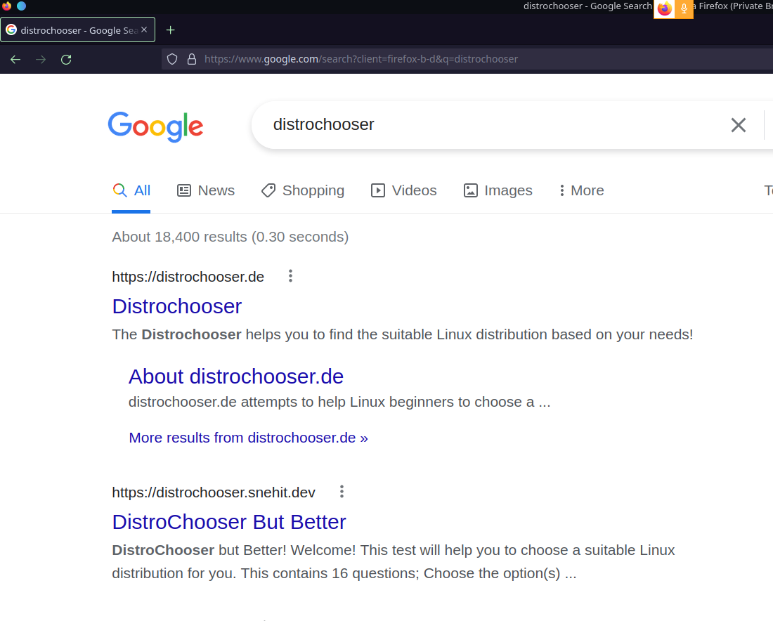This screenshot has width=773, height=621.
Task: Open tracking protection shield icon
Action: [x=172, y=59]
